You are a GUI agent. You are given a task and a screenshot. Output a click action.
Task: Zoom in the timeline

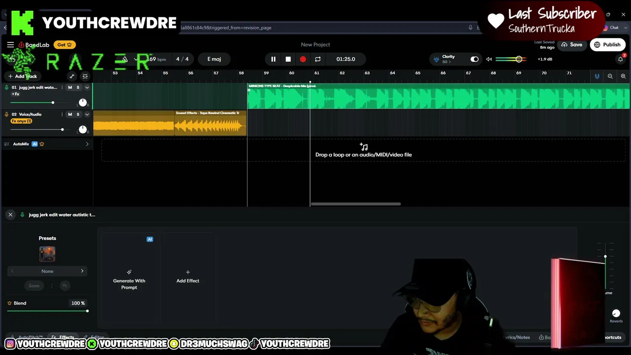(x=623, y=76)
